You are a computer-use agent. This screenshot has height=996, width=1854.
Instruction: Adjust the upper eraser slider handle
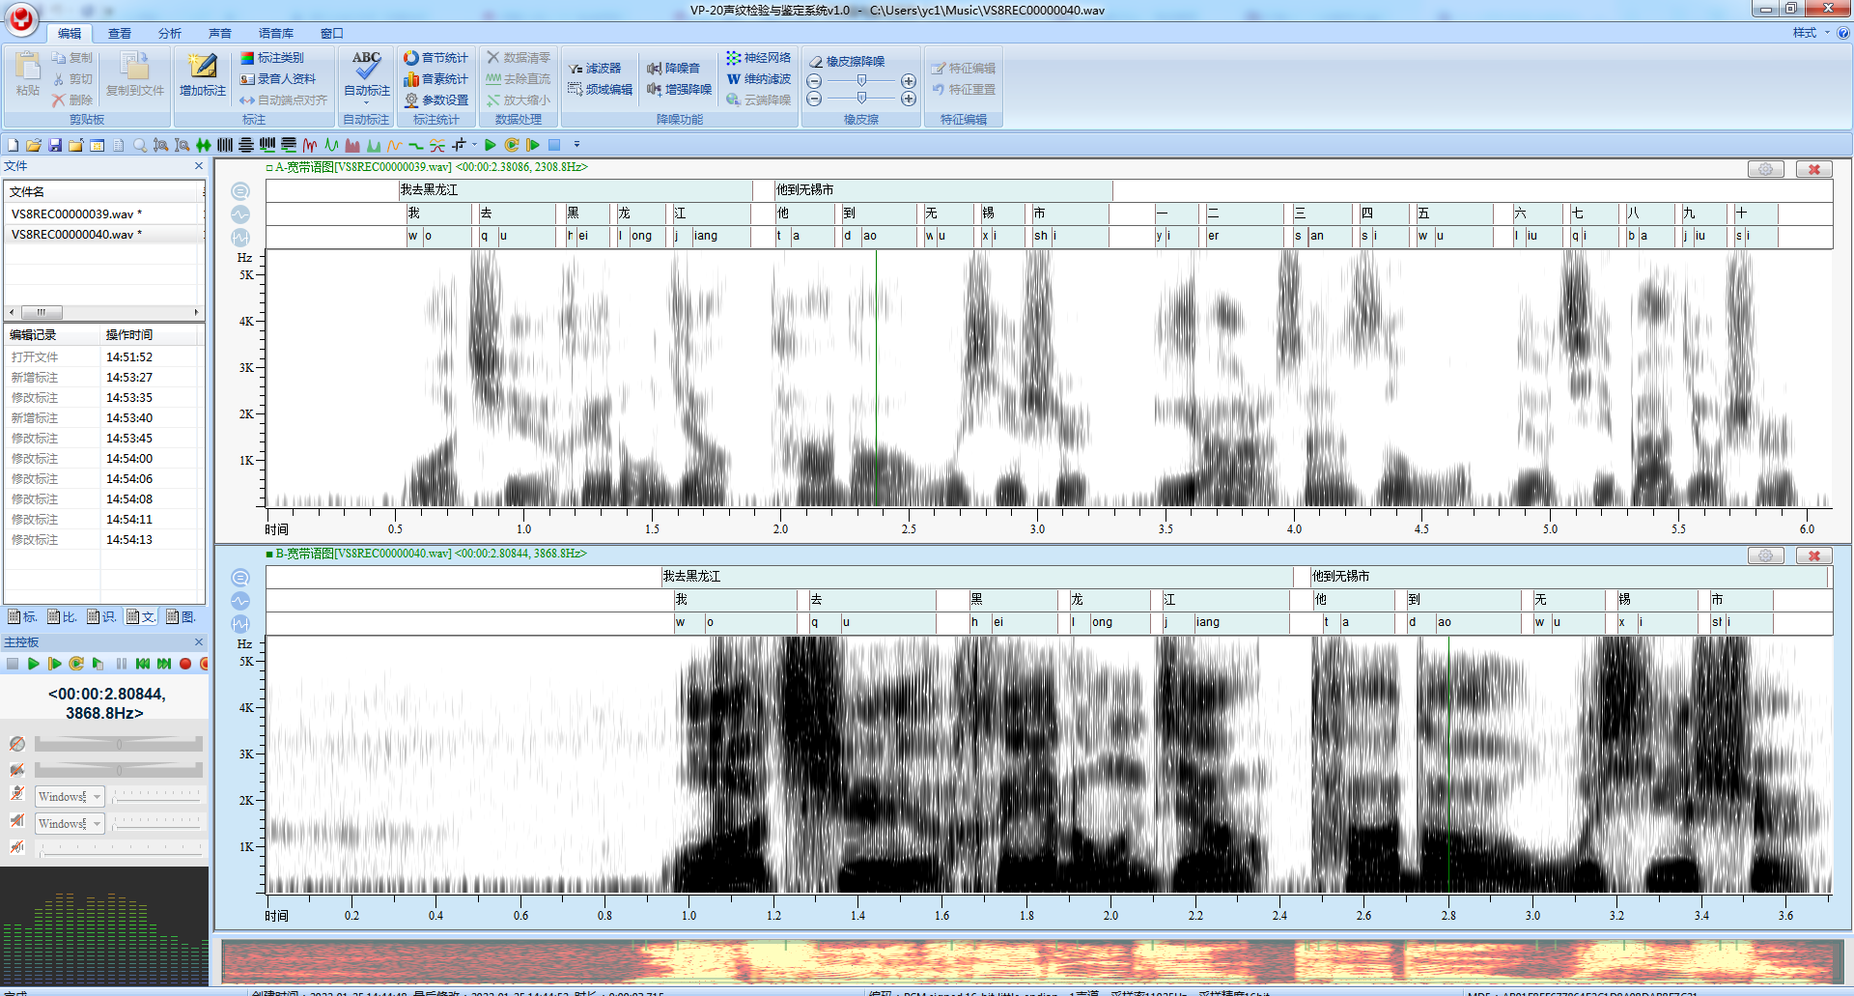(861, 81)
